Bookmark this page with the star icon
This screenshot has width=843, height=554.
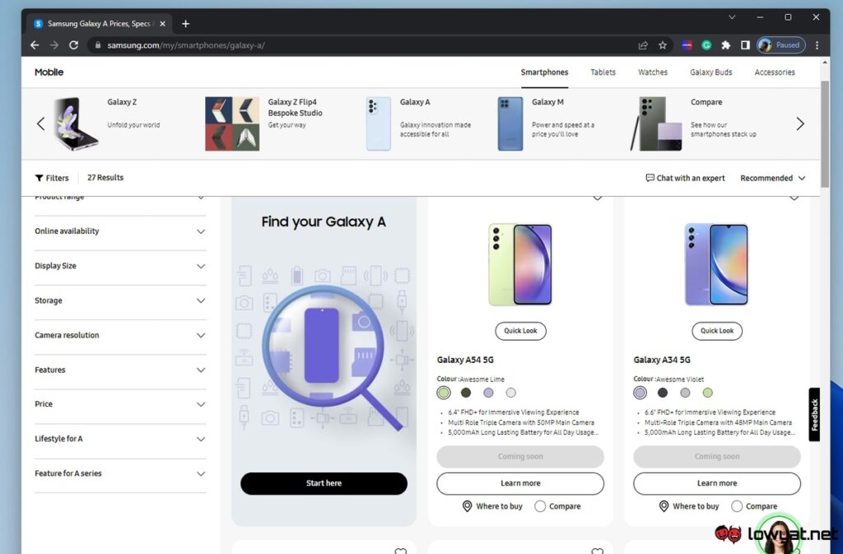click(x=663, y=45)
